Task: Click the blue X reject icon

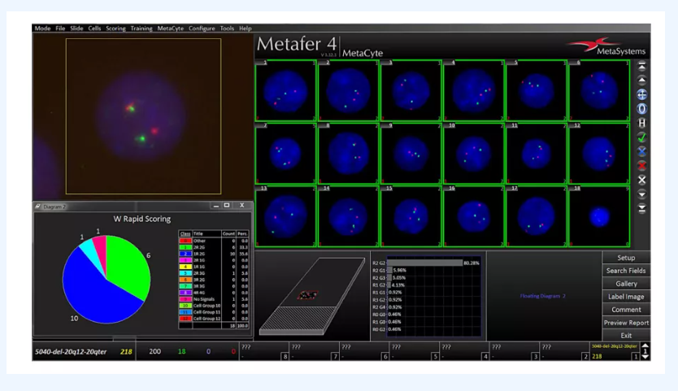Action: (x=641, y=152)
